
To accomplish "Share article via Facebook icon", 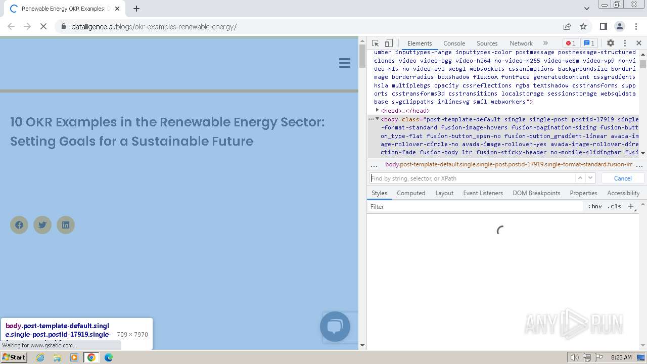I will (19, 225).
